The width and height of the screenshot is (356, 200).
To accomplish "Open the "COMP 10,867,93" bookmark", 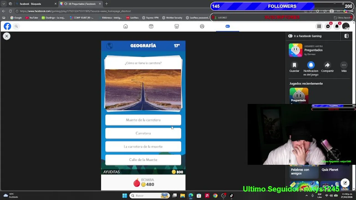I will pyautogui.click(x=82, y=18).
